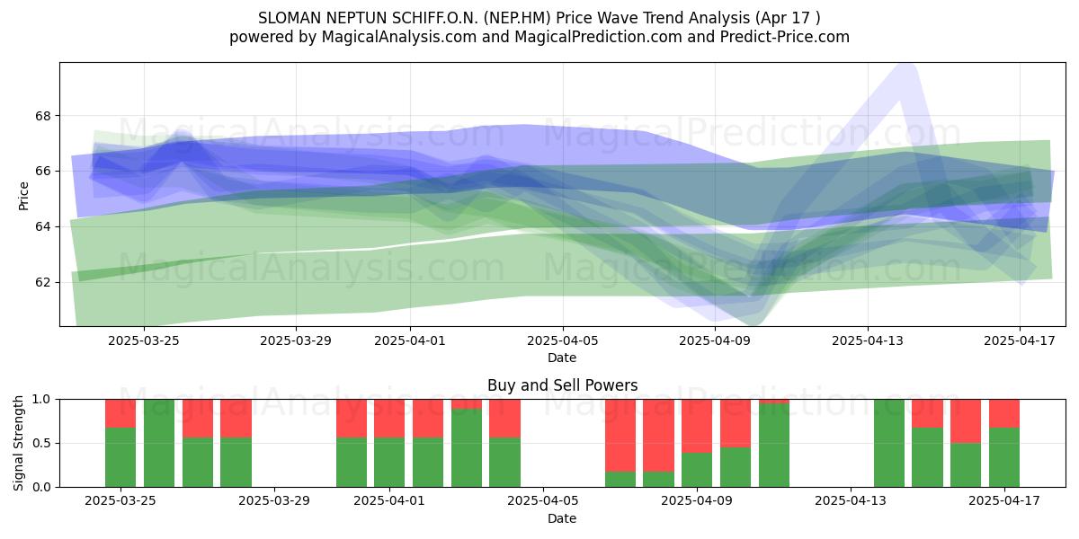Click price chart date tick '2025-04-17'

point(1019,340)
